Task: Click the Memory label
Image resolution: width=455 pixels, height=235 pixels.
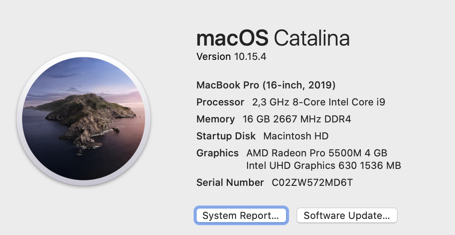Action: pos(215,119)
